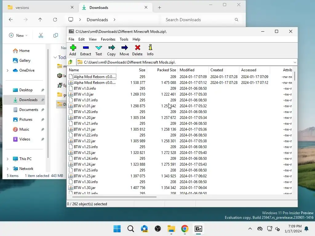Select the BTW v1.23.jar file
Viewport: 315px width, 236px height.
point(85,153)
